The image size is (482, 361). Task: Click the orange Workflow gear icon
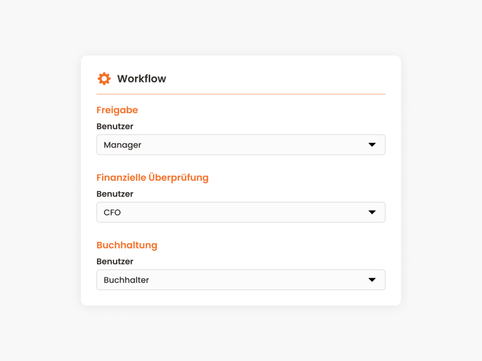coord(104,78)
